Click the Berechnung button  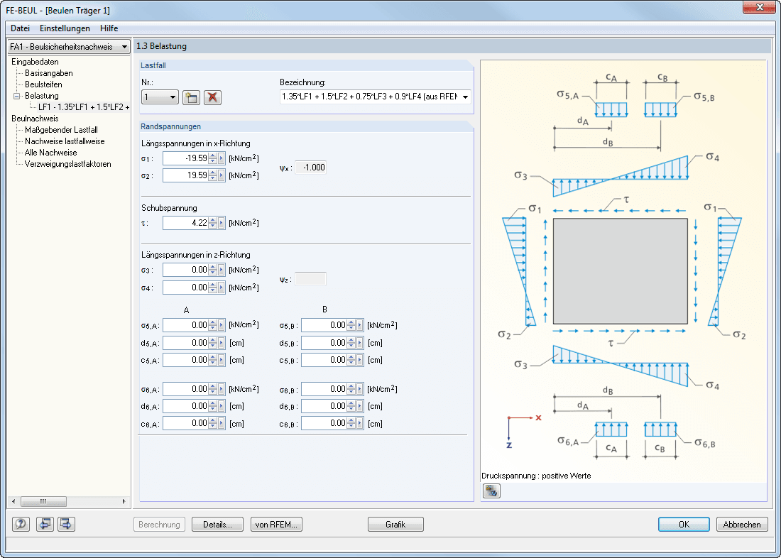tap(159, 524)
